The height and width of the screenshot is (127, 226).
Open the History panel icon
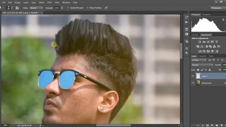click(187, 17)
